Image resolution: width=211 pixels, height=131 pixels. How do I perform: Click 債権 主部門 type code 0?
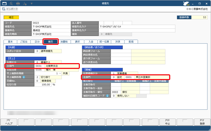(113, 77)
